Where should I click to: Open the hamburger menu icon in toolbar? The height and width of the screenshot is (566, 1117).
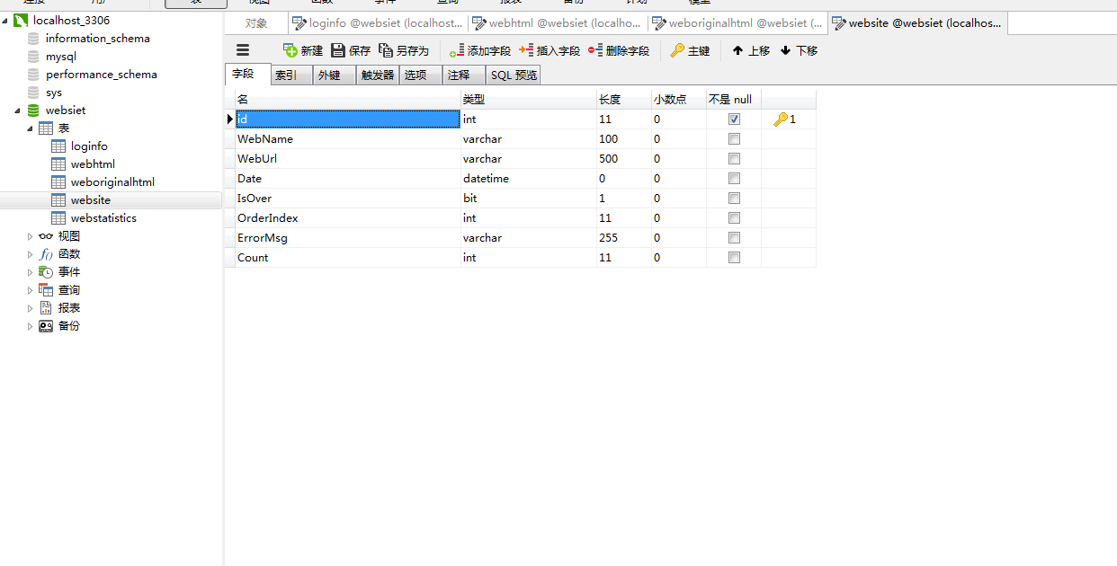(x=243, y=50)
